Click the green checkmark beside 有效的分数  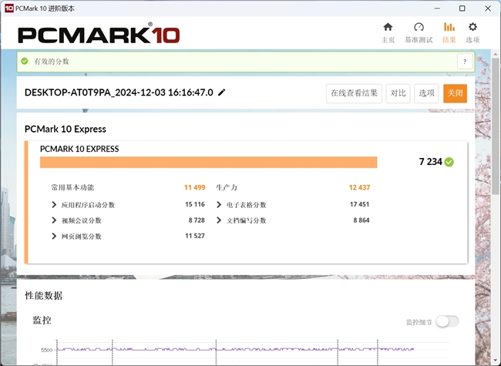tap(25, 61)
